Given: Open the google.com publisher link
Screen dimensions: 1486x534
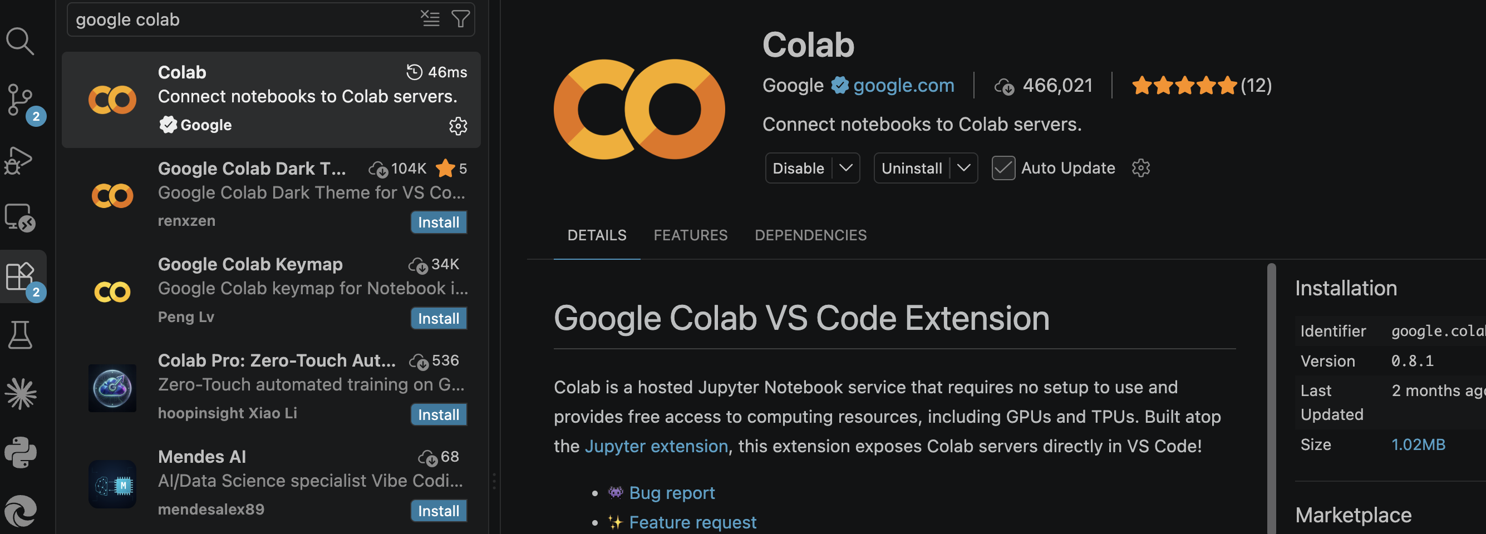Looking at the screenshot, I should 903,85.
